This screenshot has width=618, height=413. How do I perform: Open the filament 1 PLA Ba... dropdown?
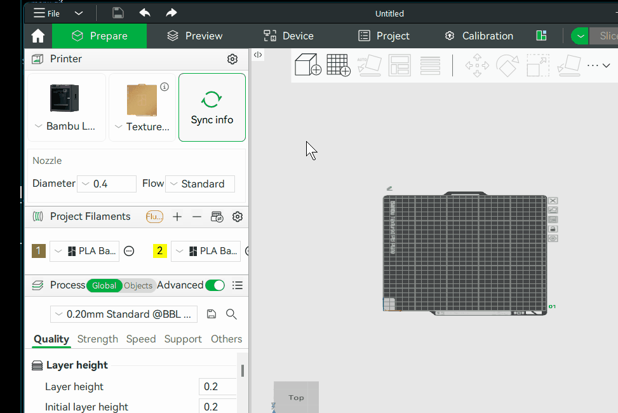pos(84,251)
